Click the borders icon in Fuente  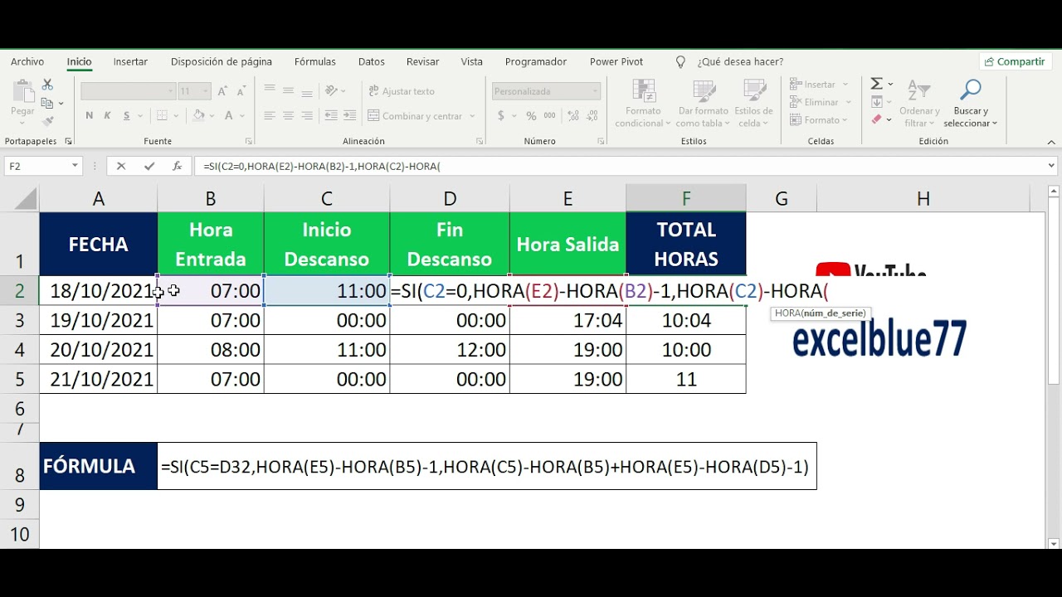[163, 116]
